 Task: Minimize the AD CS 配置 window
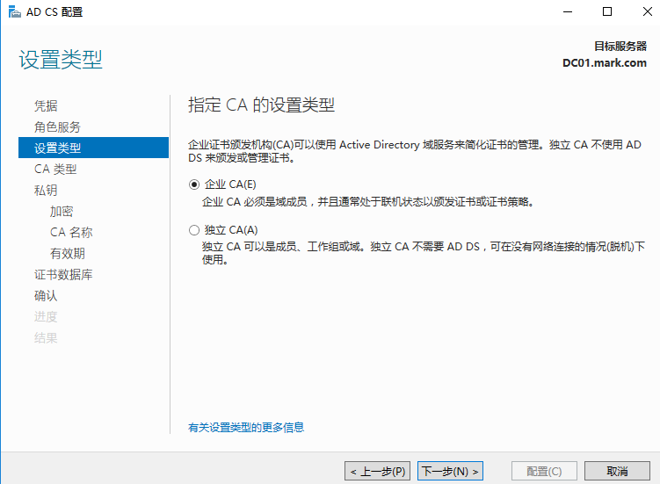click(568, 11)
